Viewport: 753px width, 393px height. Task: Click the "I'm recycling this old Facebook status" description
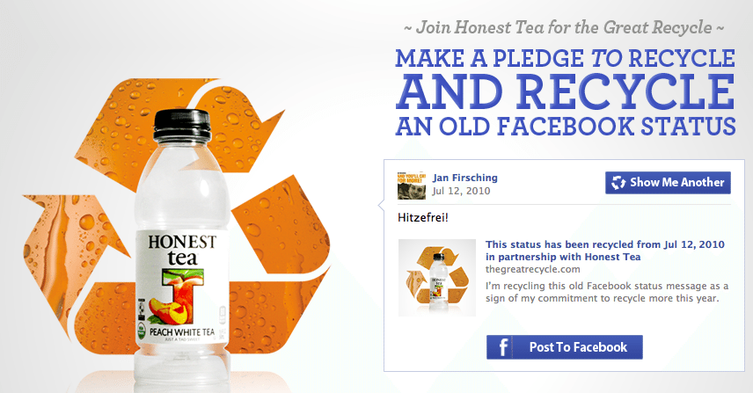[606, 292]
